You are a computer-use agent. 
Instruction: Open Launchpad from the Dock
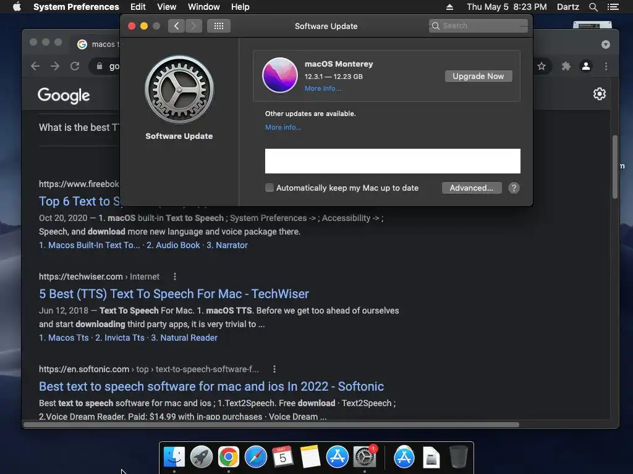pyautogui.click(x=202, y=457)
